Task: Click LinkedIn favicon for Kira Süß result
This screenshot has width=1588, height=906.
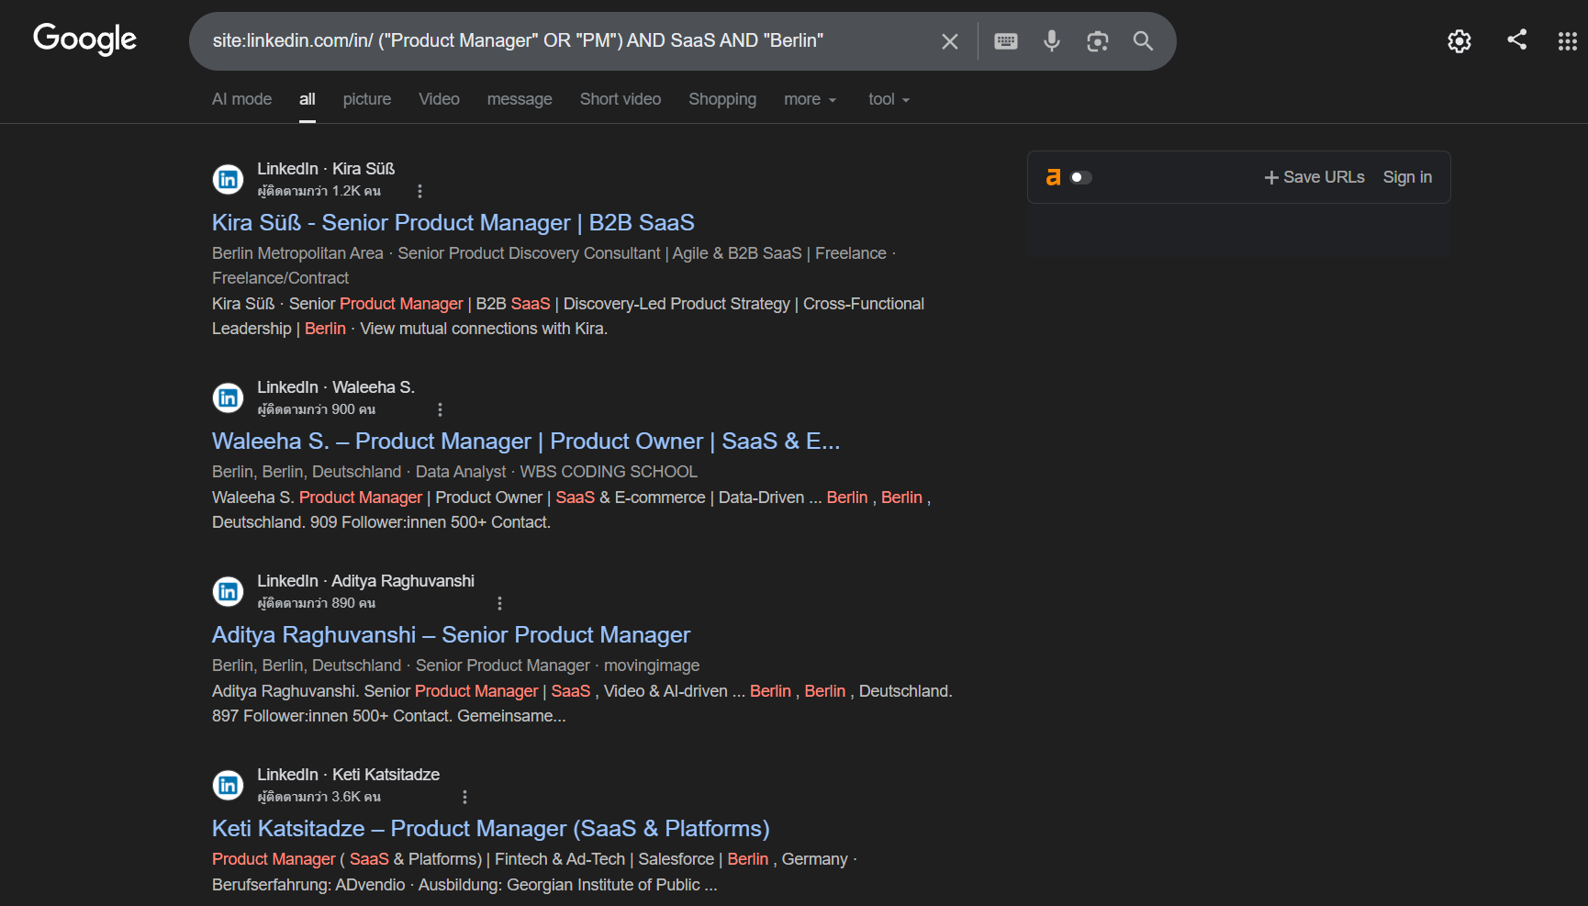Action: [229, 179]
